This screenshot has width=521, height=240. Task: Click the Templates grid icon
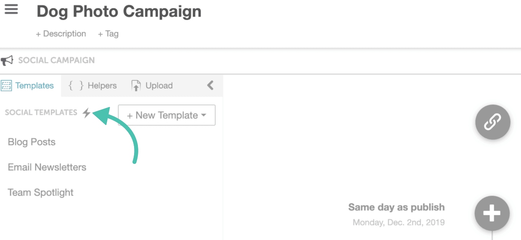tap(7, 85)
